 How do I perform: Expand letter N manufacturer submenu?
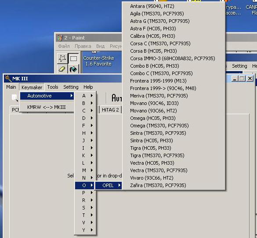(x=85, y=178)
